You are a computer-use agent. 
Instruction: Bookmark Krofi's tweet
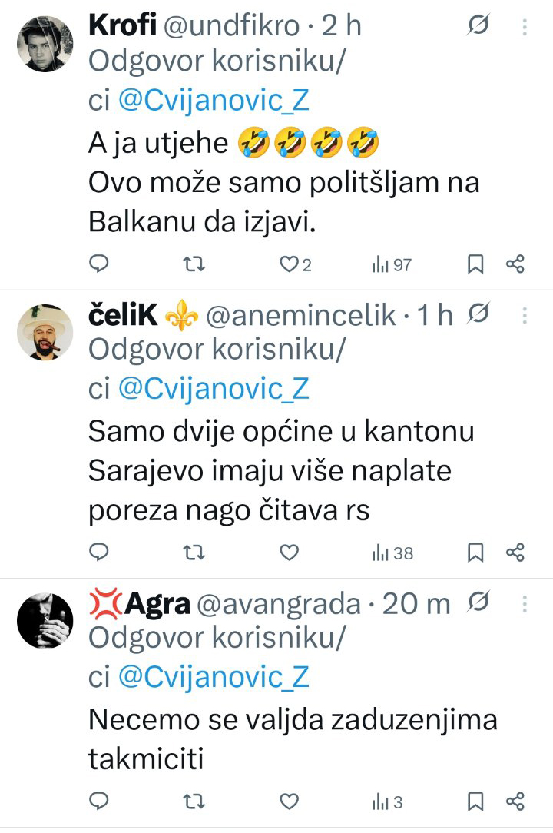pos(475,264)
